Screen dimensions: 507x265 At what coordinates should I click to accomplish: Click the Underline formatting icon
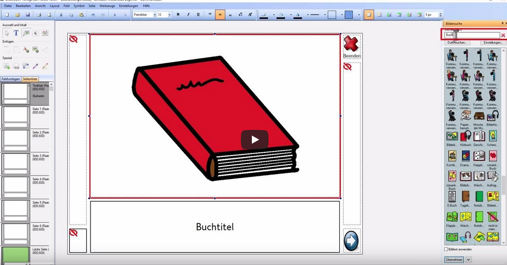[198, 15]
